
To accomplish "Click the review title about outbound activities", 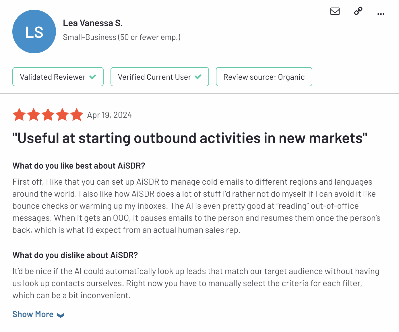I will tap(189, 138).
